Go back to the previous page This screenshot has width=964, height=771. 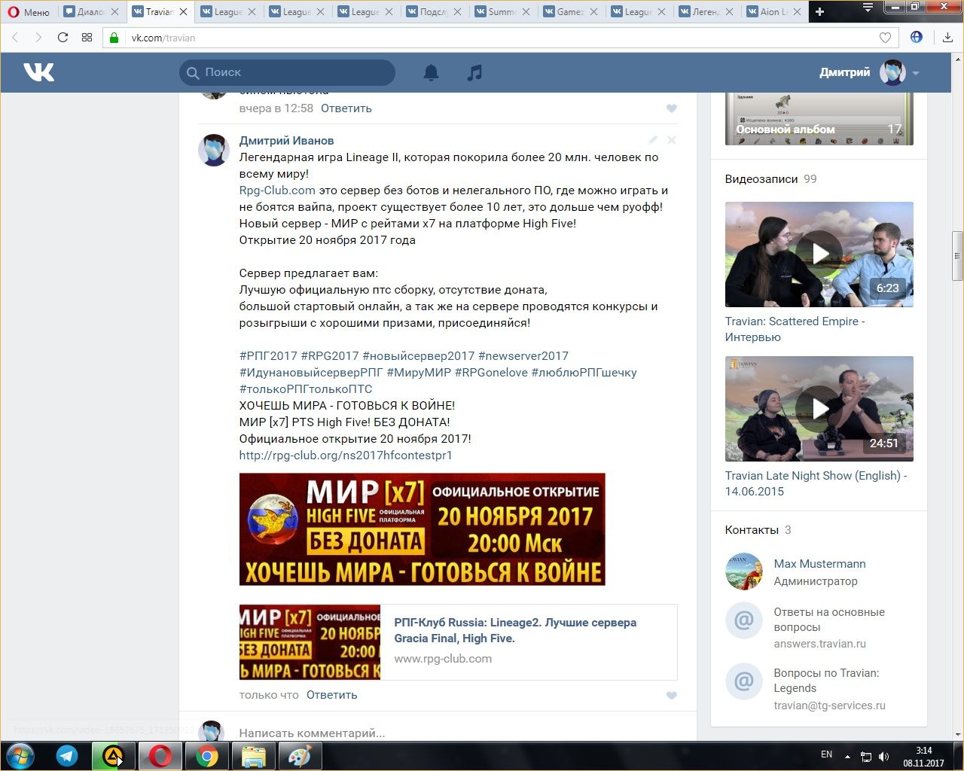(x=14, y=37)
